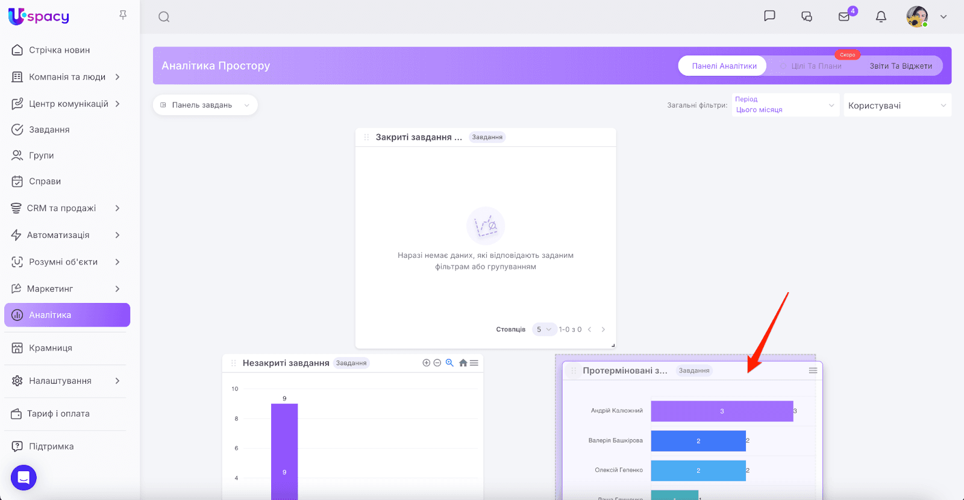Click the Завдання tag on Незакриті завдання widget
The height and width of the screenshot is (500, 964).
[x=351, y=363]
